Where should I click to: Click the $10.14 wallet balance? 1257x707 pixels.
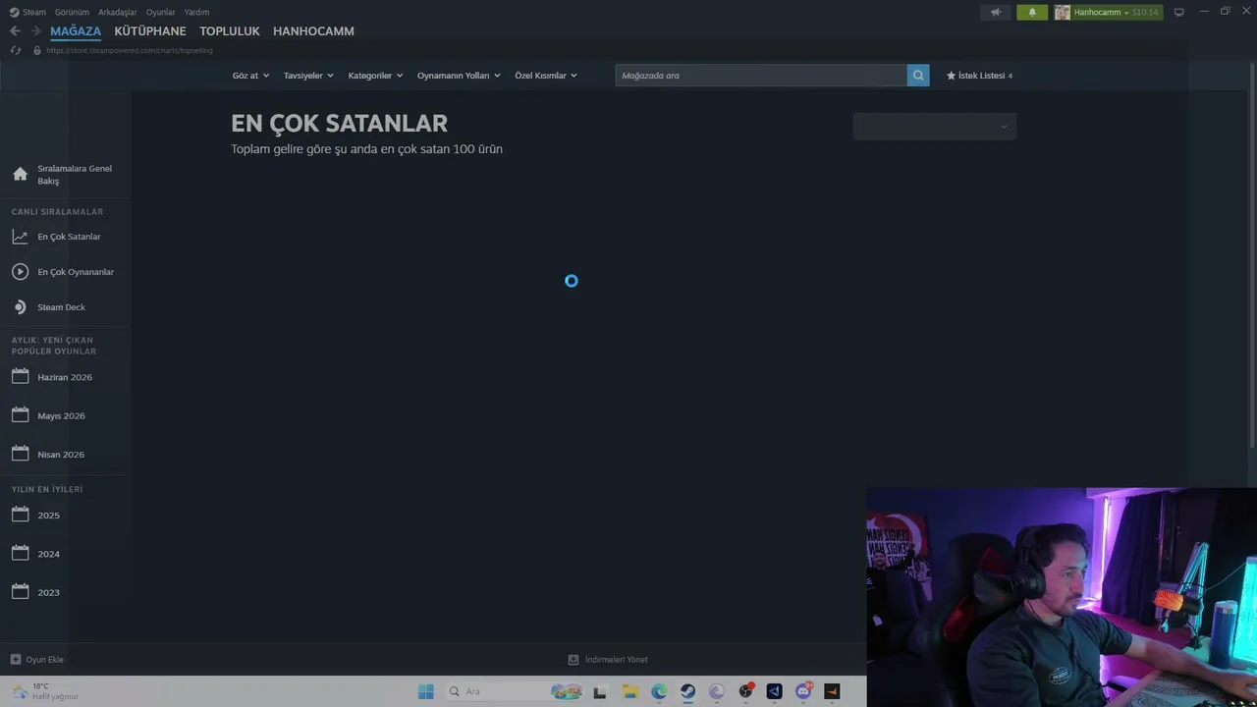tap(1145, 13)
